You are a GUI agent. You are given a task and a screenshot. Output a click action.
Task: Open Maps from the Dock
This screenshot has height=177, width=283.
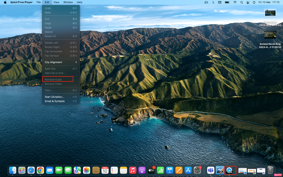coord(77,170)
